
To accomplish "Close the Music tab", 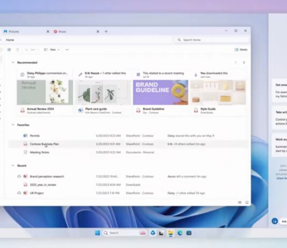I will pyautogui.click(x=98, y=32).
